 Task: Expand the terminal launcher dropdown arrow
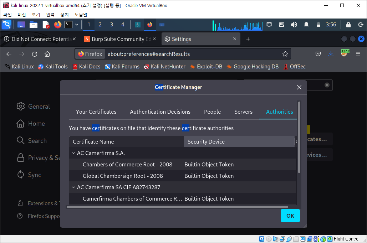[x=77, y=25]
